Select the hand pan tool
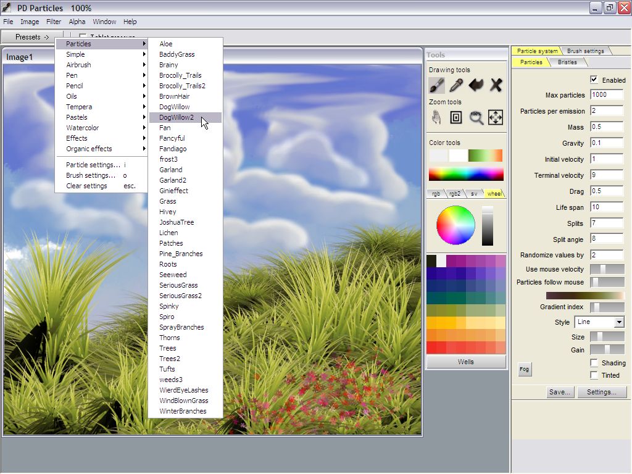632x474 pixels. [437, 117]
